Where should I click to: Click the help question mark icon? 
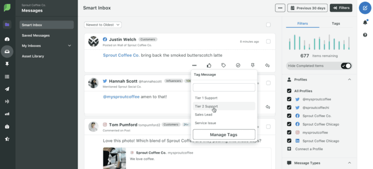(x=365, y=35)
